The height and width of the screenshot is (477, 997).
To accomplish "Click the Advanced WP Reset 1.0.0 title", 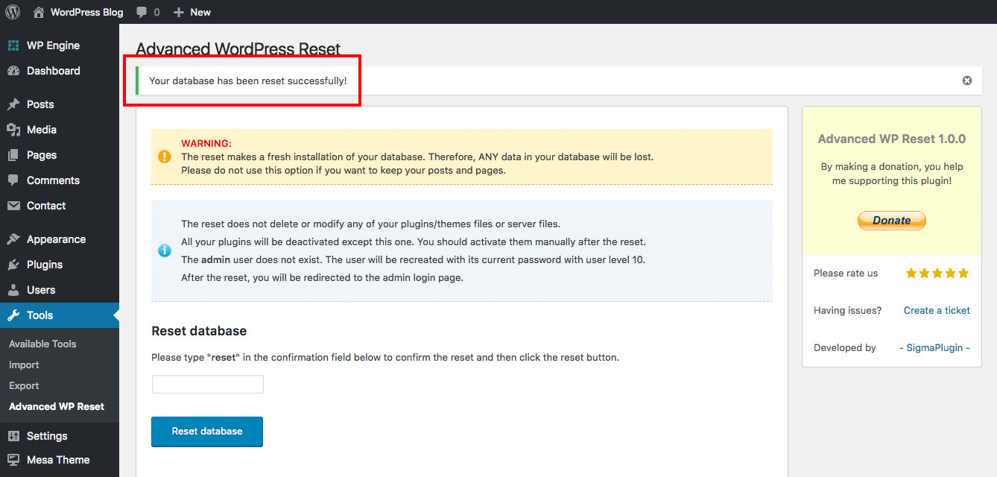I will click(x=892, y=139).
